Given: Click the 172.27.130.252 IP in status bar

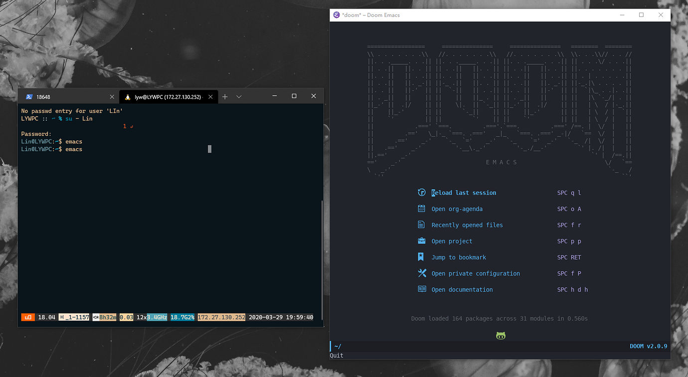Looking at the screenshot, I should (x=221, y=317).
